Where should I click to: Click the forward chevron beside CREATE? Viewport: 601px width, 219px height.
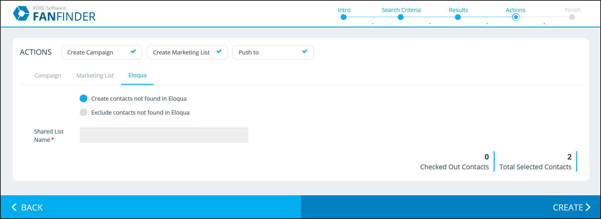[x=588, y=207]
